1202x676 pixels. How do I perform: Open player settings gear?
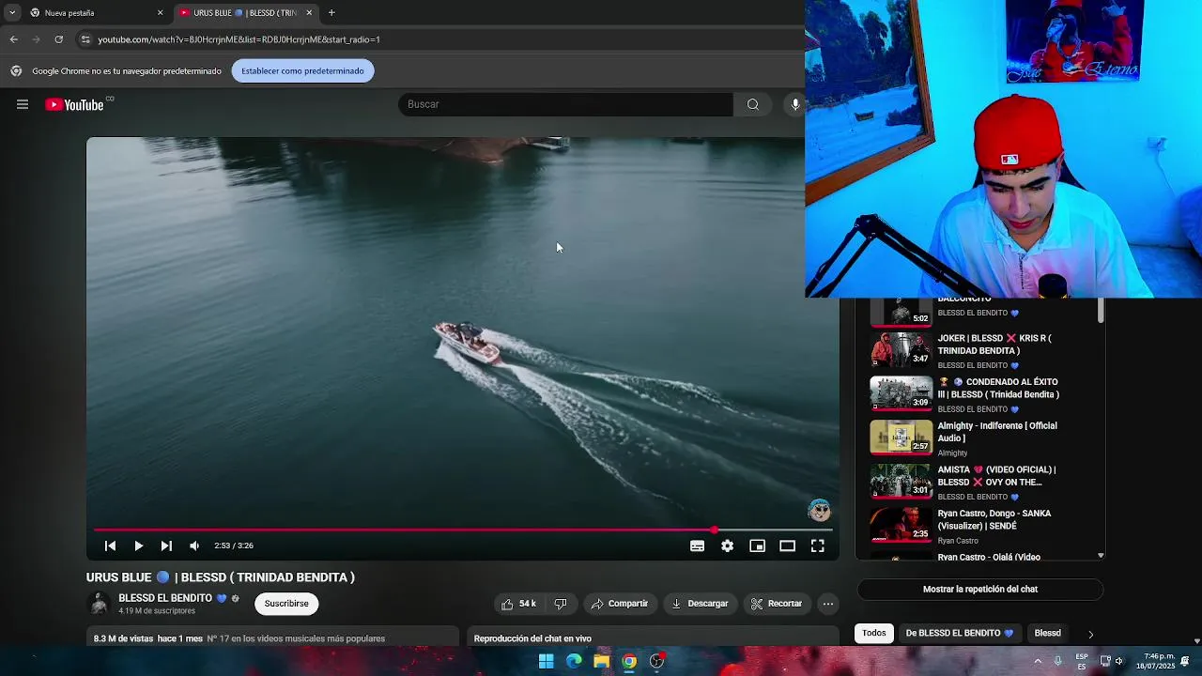click(x=727, y=545)
